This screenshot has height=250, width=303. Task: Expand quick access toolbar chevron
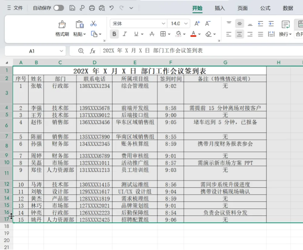click(131, 8)
